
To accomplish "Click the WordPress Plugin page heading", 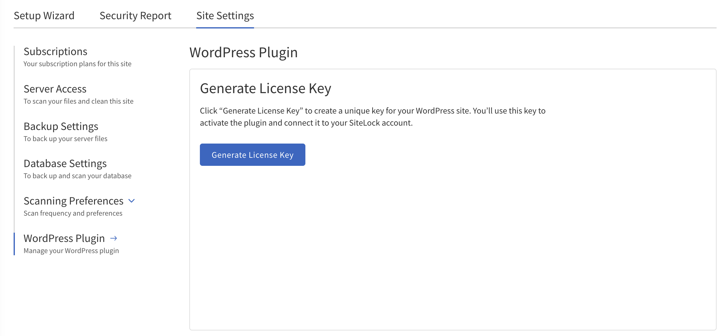I will [243, 52].
